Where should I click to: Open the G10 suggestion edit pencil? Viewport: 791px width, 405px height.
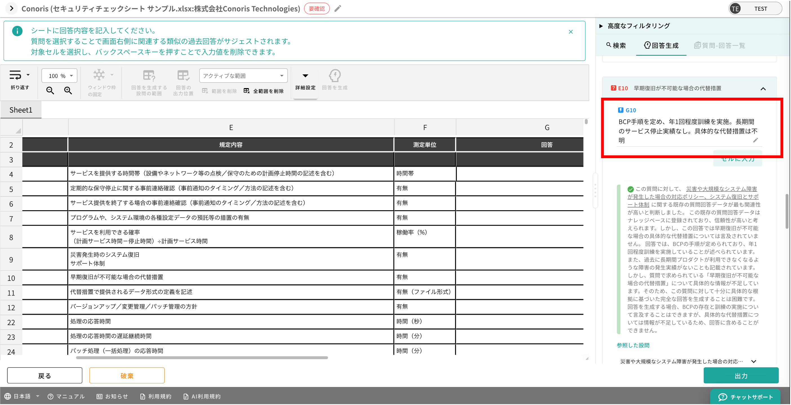pos(756,140)
